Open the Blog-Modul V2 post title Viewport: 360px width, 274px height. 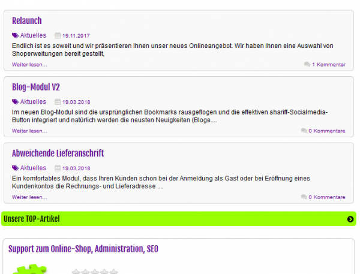(x=36, y=87)
